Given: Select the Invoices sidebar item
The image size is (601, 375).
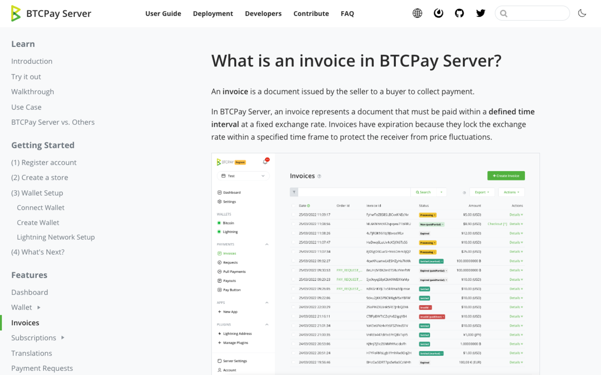Looking at the screenshot, I should 25,323.
